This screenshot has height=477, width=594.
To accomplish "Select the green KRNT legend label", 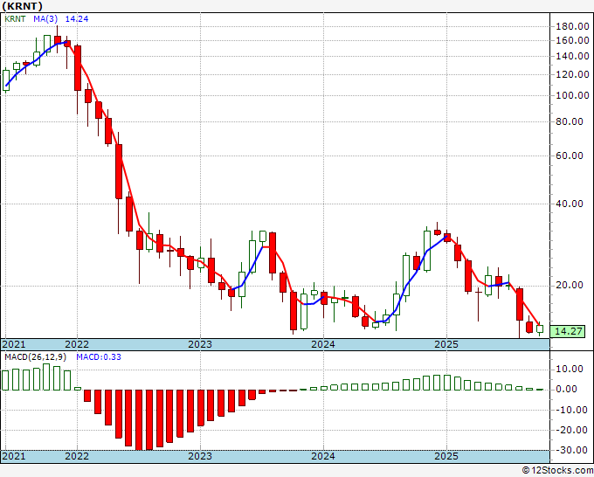I will [15, 18].
